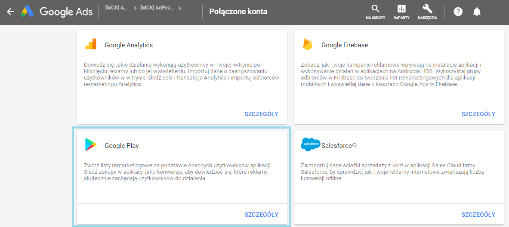The height and width of the screenshot is (227, 509).
Task: Click the Google Play description paragraph
Action: [x=179, y=172]
